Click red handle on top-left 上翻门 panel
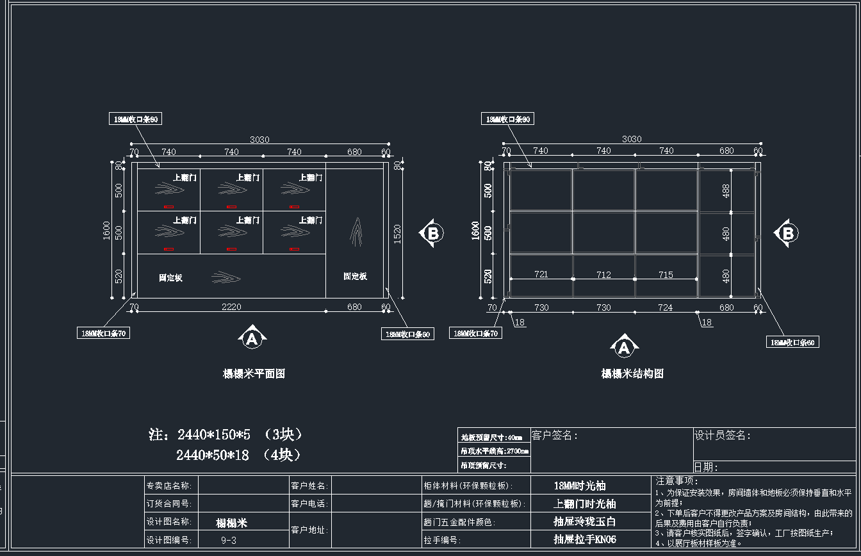This screenshot has width=861, height=556. tap(169, 207)
